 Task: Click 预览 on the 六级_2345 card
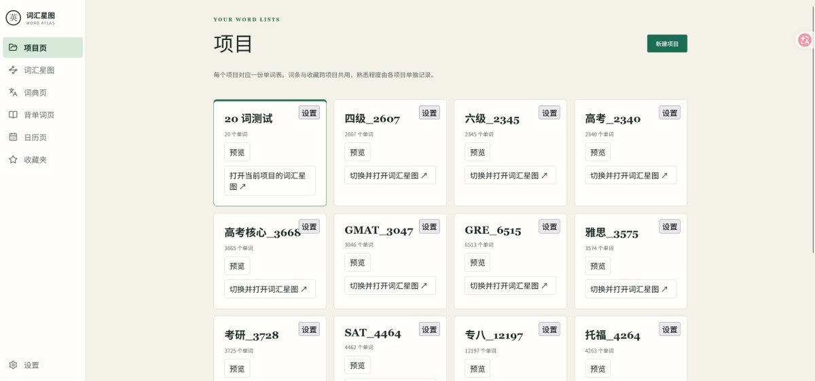click(x=477, y=152)
